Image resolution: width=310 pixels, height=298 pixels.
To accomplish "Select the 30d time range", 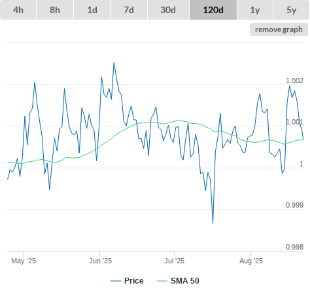I will [168, 10].
